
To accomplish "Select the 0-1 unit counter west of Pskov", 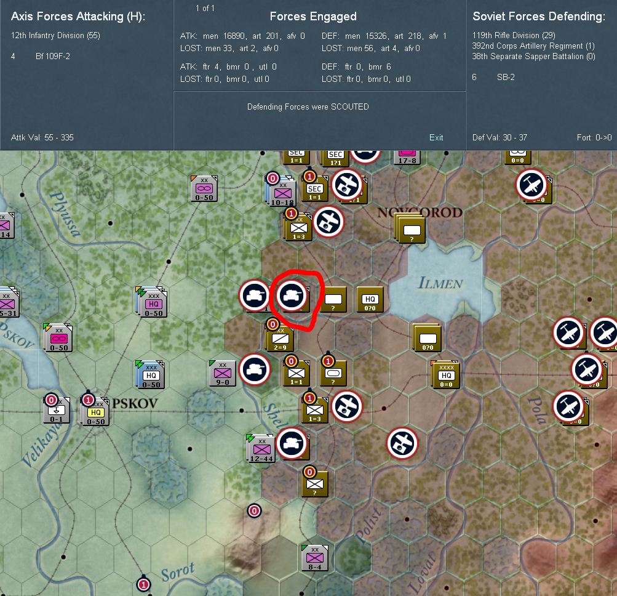I will point(57,411).
